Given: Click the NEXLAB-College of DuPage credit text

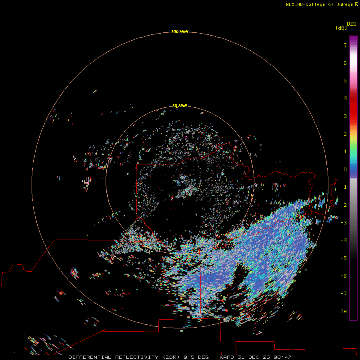Looking at the screenshot, I should (x=322, y=4).
